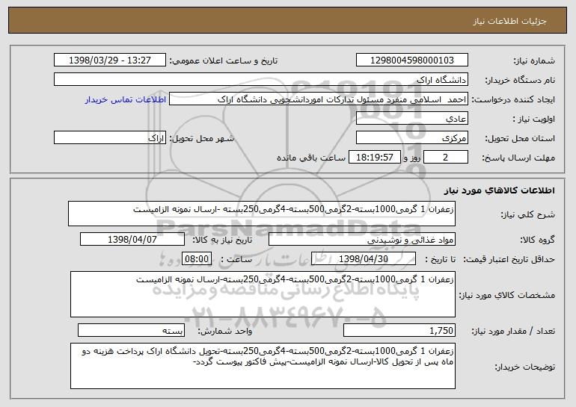Screen dimensions: 576x407
Task: Click the نام دستگاه خریدار label
Action: (520, 80)
